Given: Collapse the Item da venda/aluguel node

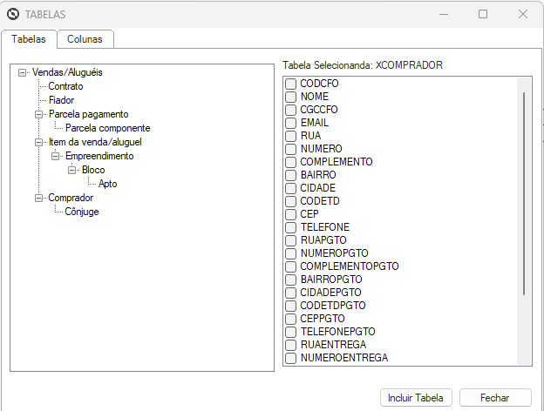Looking at the screenshot, I should click(39, 142).
